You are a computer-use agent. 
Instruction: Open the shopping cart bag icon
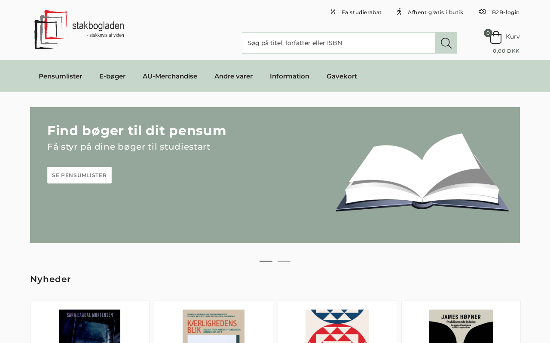pos(496,37)
